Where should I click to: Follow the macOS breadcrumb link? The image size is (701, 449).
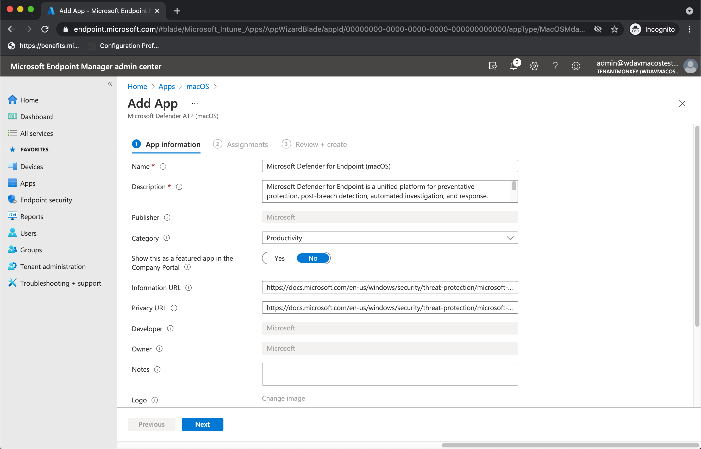(x=198, y=87)
